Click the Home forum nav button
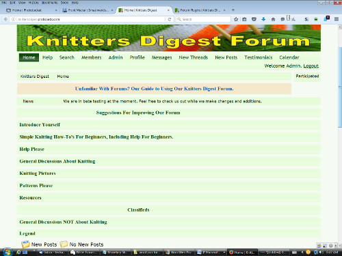Viewport: 342px width, 256px height. point(29,57)
